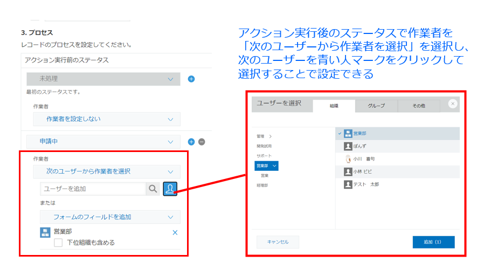Click the ユーザーを追加 input field
Screen dimensions: 484x276
click(x=93, y=189)
